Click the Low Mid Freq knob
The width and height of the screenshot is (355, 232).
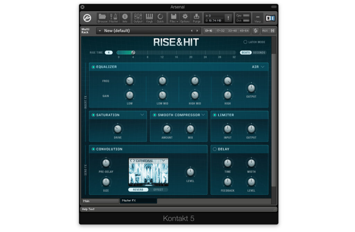(x=162, y=81)
